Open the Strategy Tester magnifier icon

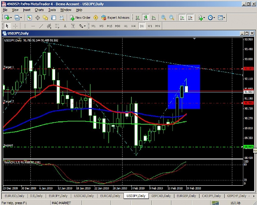(62, 18)
